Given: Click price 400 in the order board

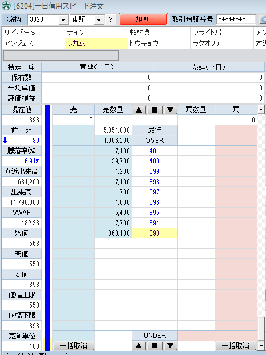Looking at the screenshot, I should click(154, 161).
